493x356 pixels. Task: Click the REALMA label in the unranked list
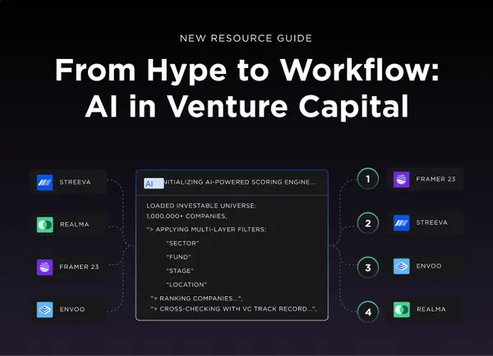tap(75, 225)
